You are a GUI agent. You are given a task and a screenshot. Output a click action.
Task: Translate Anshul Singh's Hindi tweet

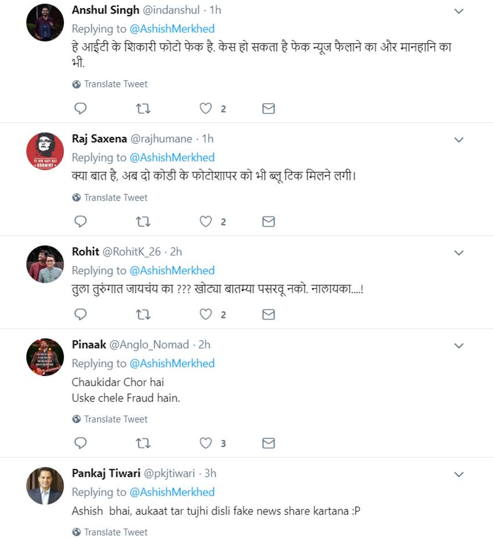pyautogui.click(x=115, y=84)
